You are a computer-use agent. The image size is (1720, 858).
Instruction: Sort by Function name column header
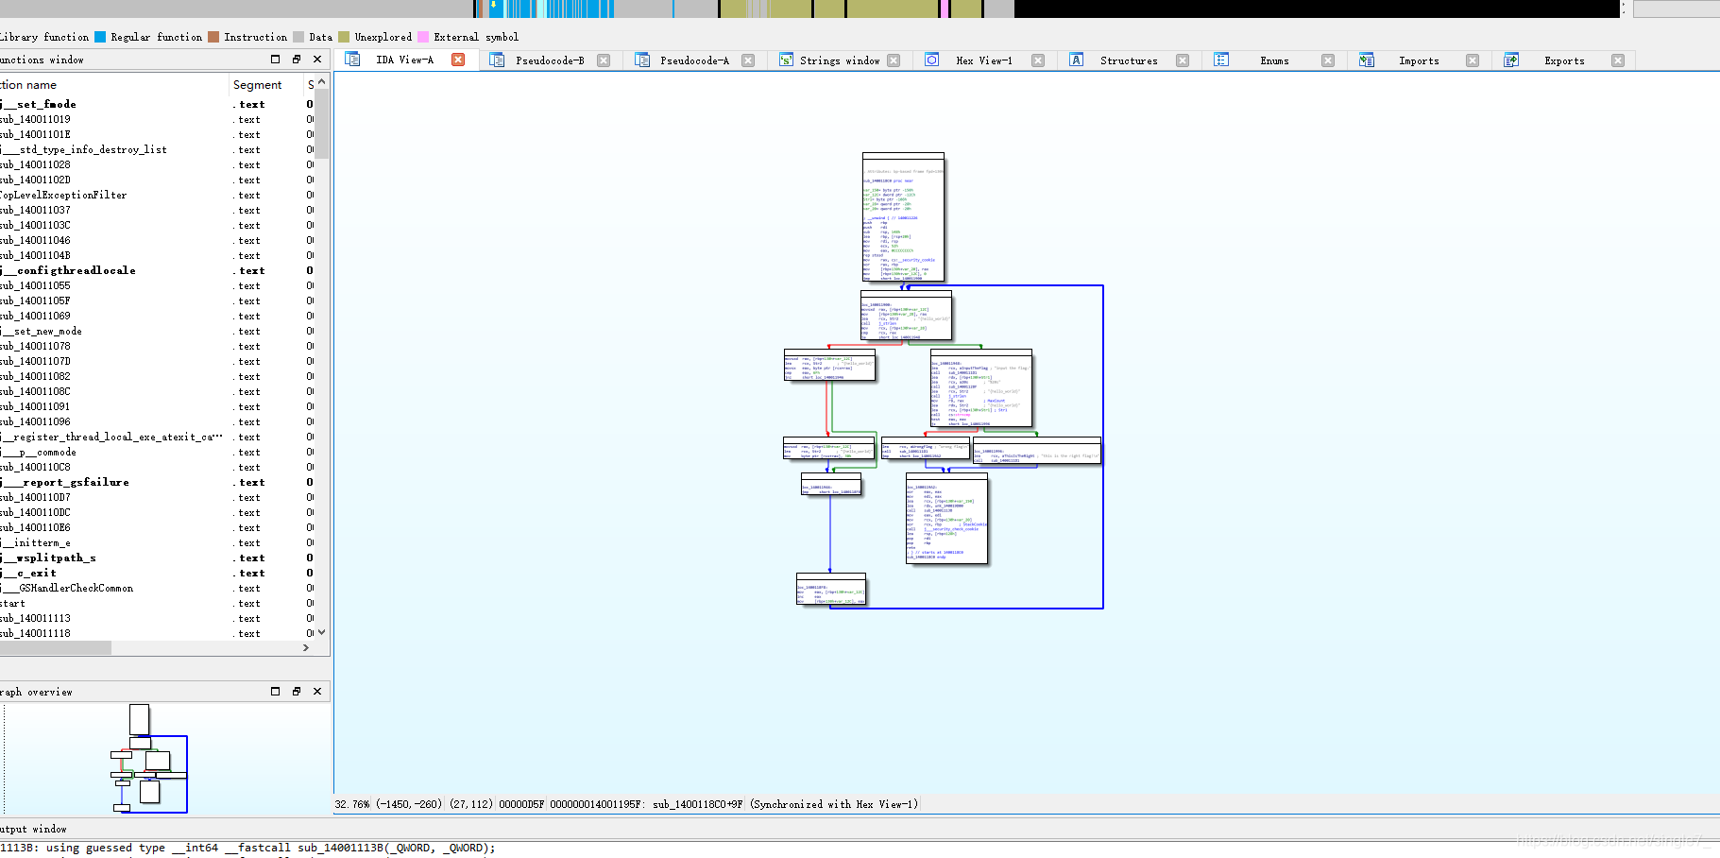(113, 84)
